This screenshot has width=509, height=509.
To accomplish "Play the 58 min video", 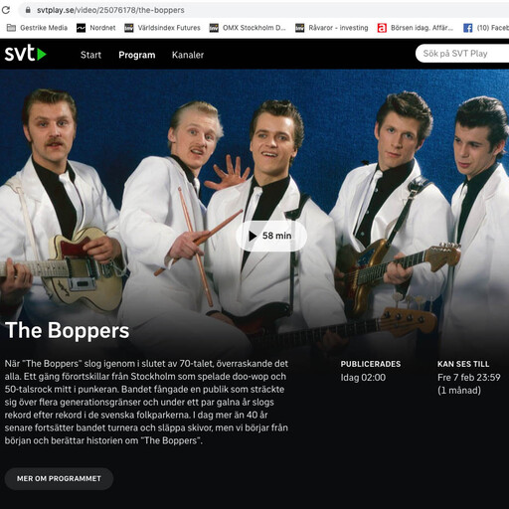I will (x=271, y=236).
